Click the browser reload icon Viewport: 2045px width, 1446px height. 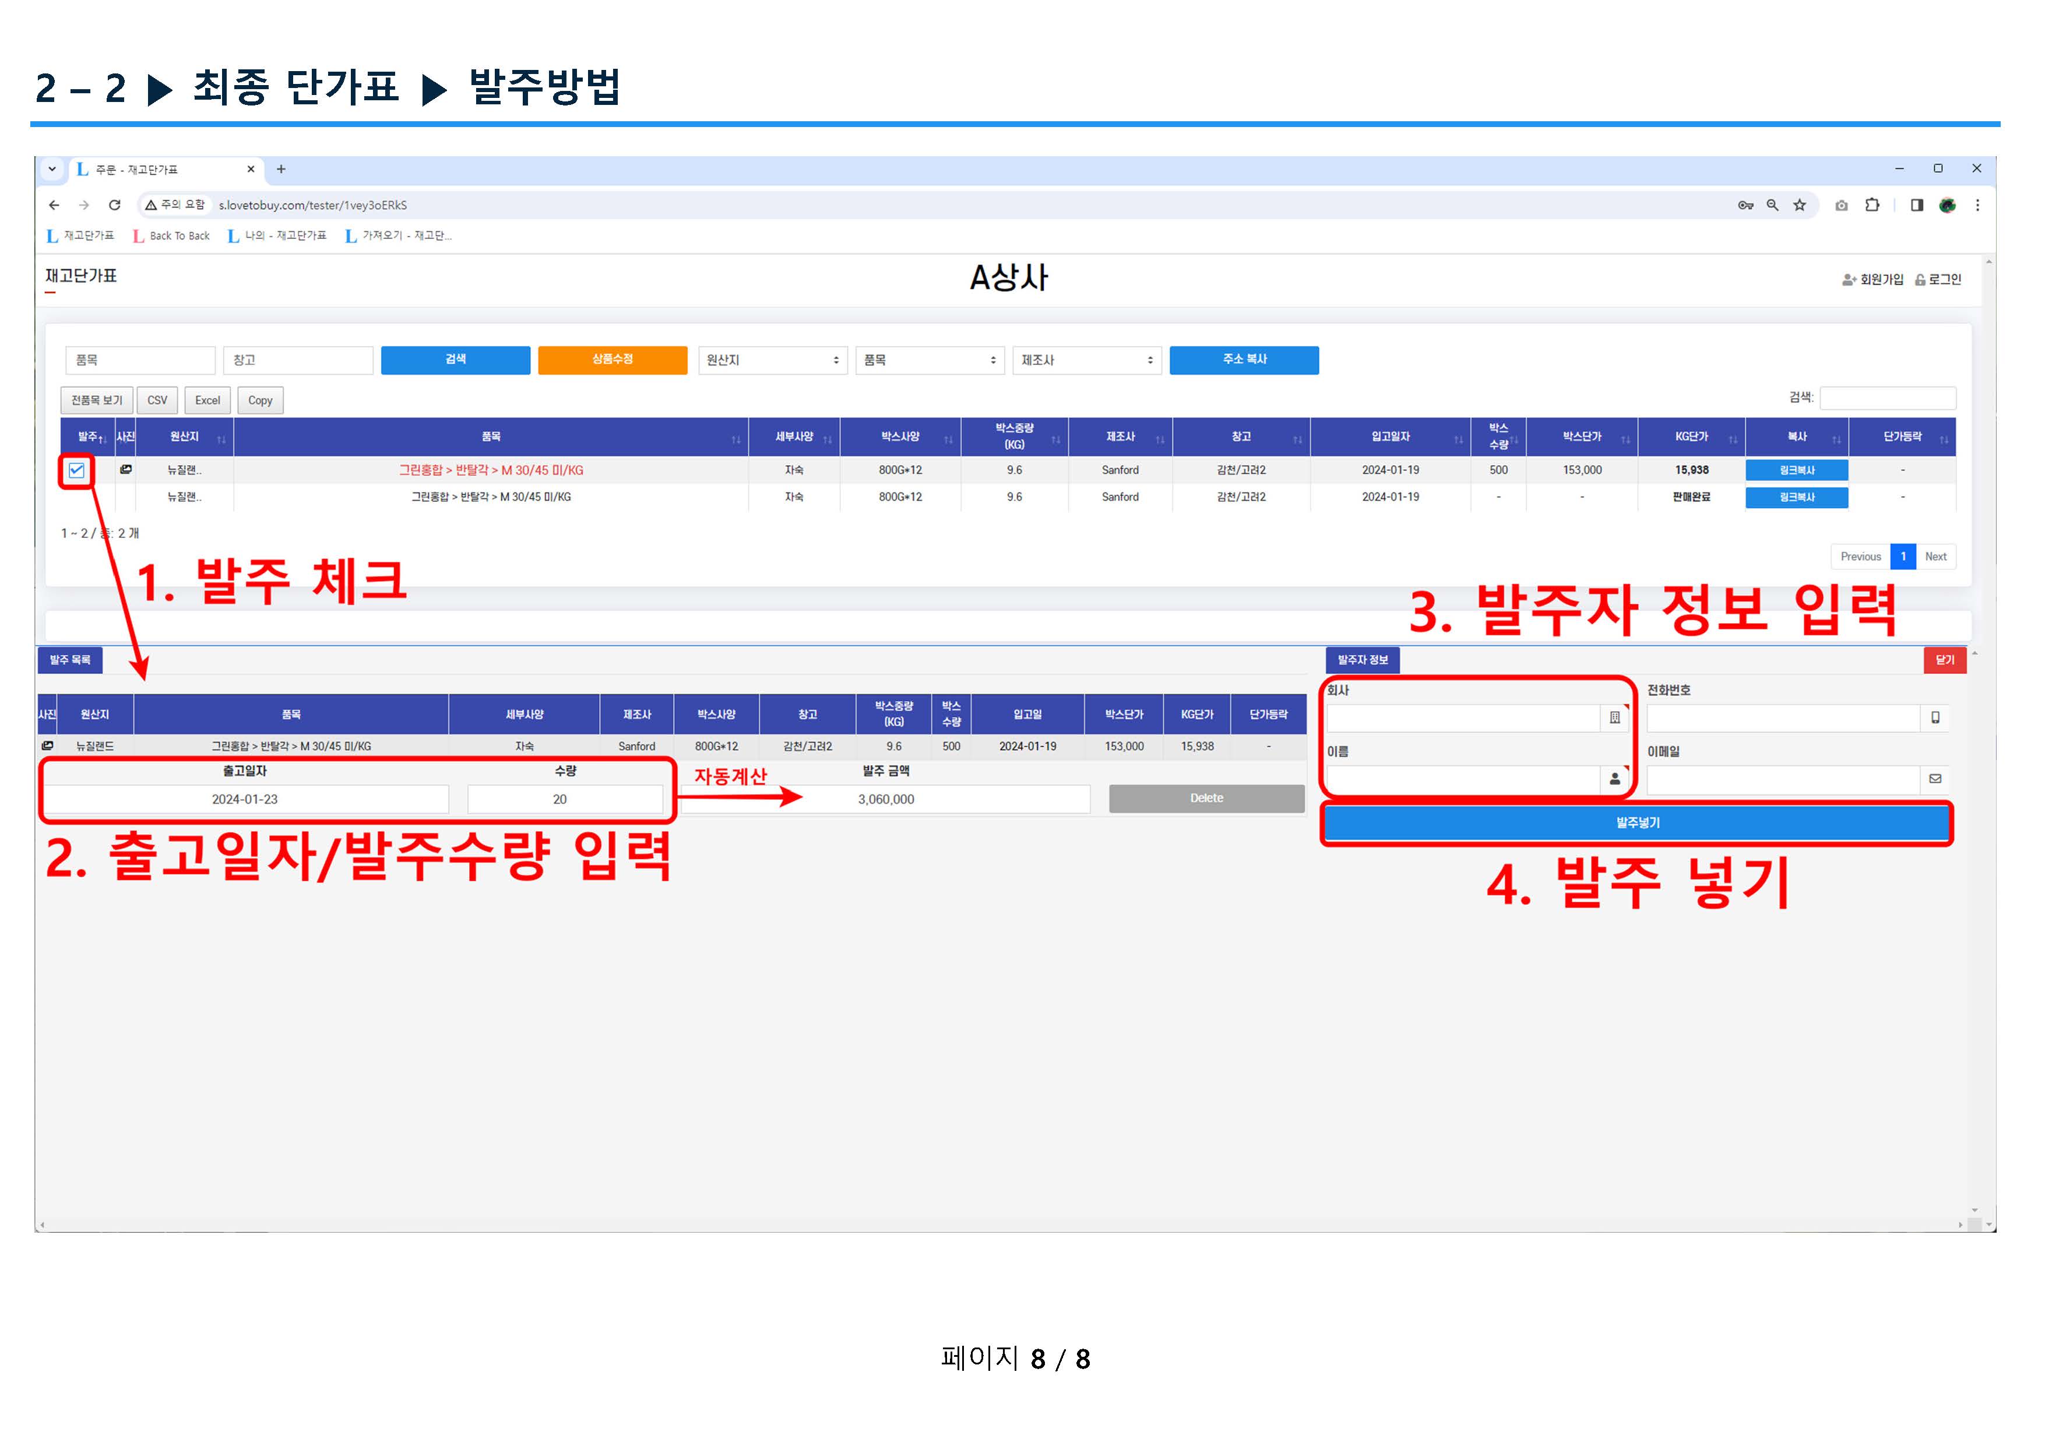click(115, 206)
